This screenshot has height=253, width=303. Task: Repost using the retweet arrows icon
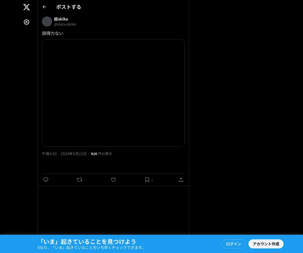coord(80,180)
